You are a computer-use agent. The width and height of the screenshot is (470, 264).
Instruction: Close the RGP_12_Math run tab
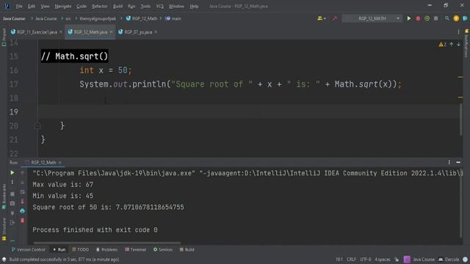coord(60,163)
